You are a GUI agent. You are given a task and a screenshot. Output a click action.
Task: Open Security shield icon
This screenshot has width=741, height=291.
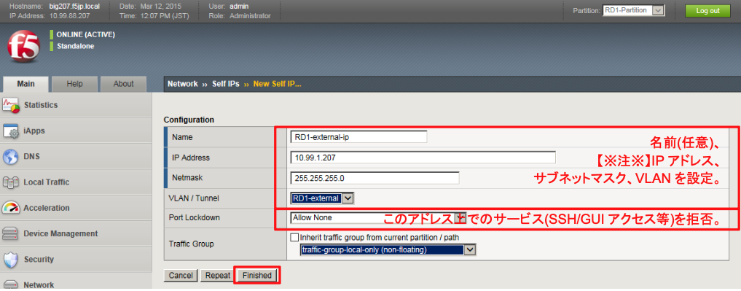click(x=10, y=260)
